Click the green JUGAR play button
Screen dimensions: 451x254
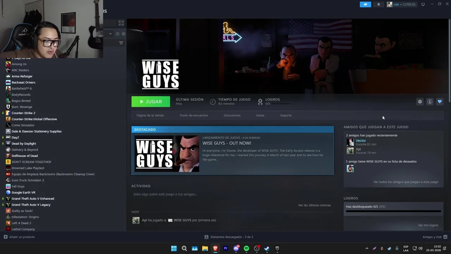point(151,102)
